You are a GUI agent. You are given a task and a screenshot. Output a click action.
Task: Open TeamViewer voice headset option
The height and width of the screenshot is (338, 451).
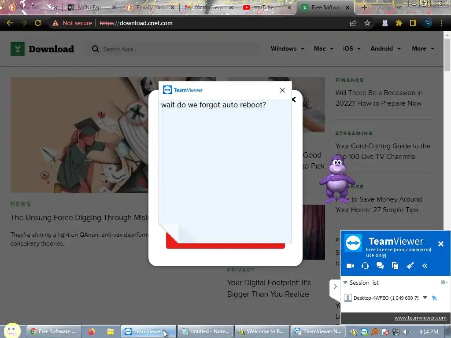point(365,266)
